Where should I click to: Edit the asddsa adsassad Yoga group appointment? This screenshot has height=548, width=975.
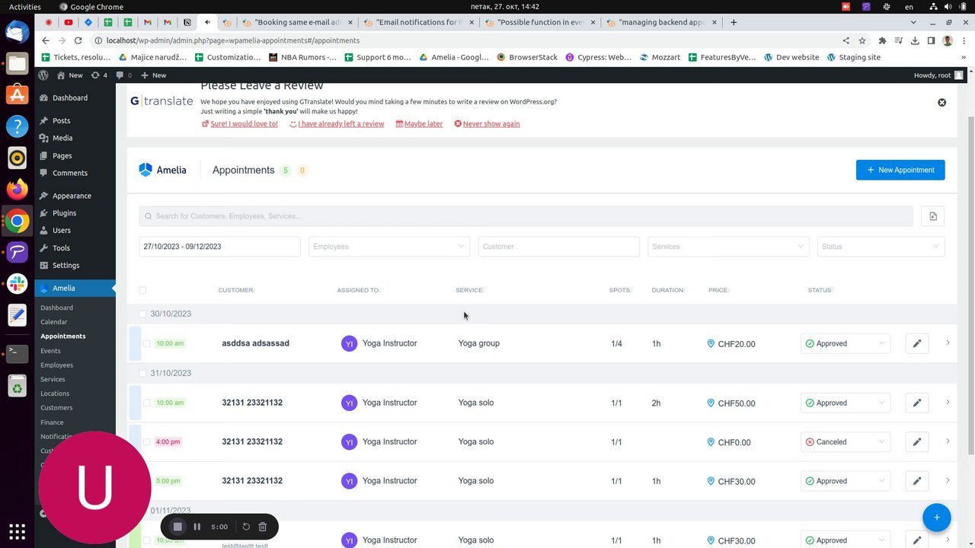tap(917, 343)
